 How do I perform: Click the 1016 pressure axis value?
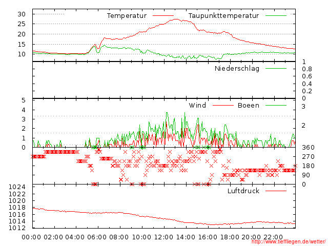[x=17, y=214]
